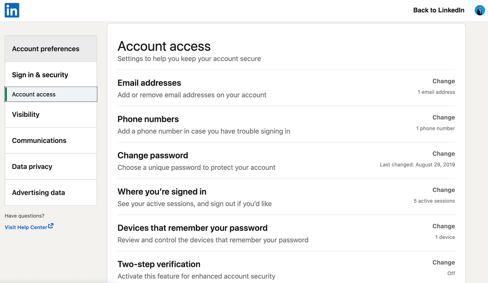Click the LinkedIn logo icon

pos(12,10)
